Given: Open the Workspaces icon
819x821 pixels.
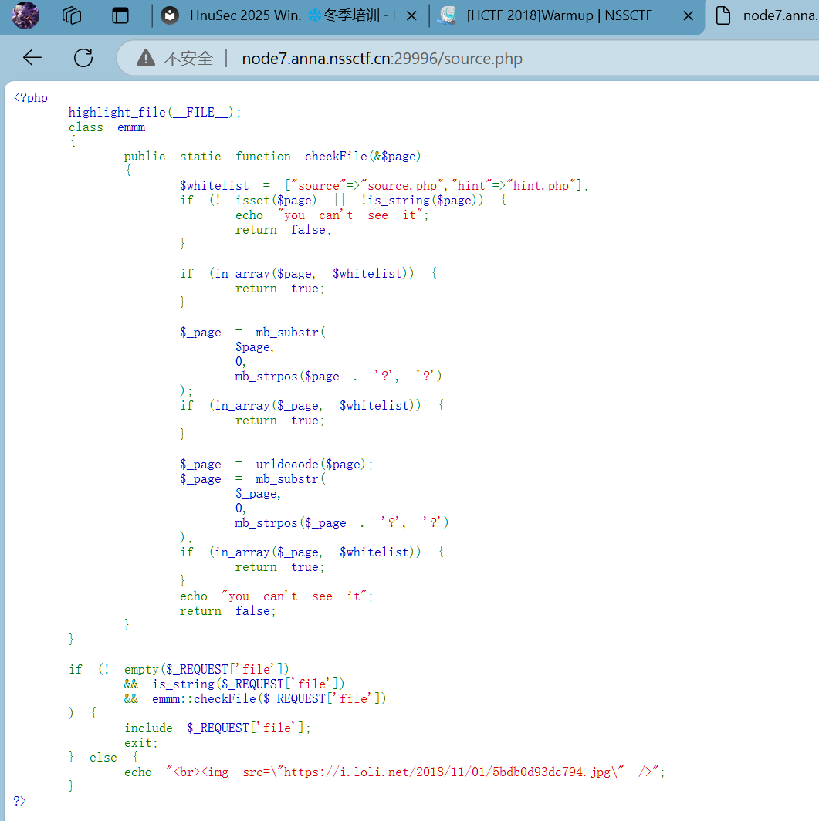Looking at the screenshot, I should 72,15.
